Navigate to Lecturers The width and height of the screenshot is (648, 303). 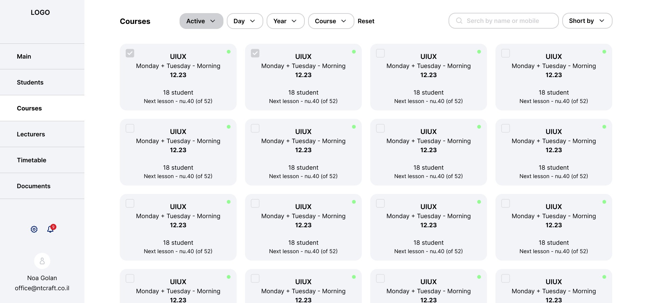pos(42,134)
